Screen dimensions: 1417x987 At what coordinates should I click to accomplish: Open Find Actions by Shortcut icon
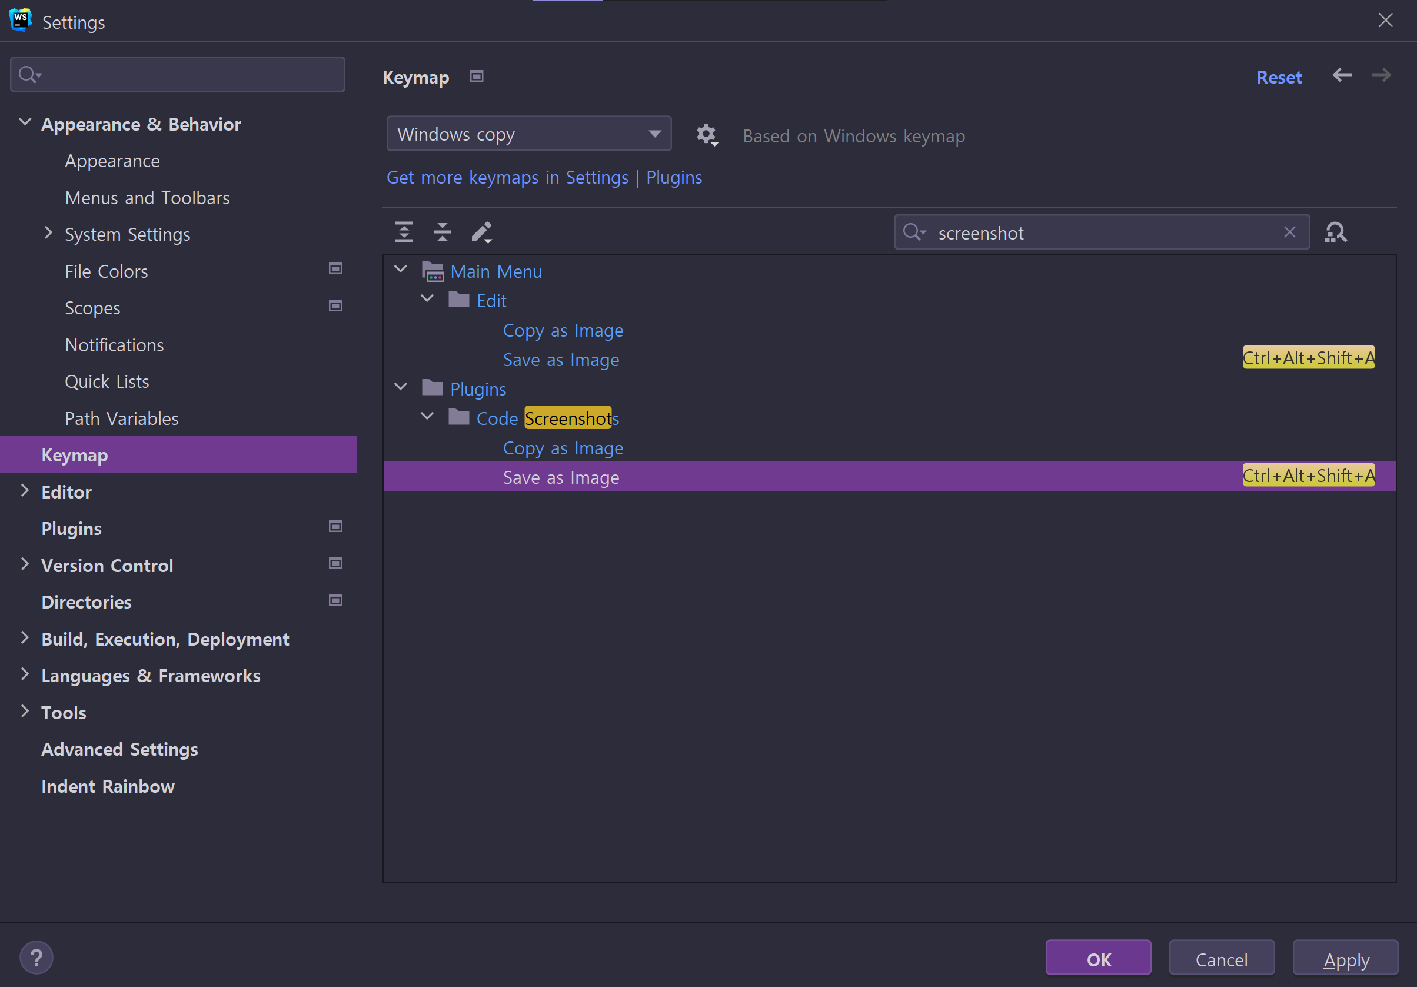[1336, 232]
